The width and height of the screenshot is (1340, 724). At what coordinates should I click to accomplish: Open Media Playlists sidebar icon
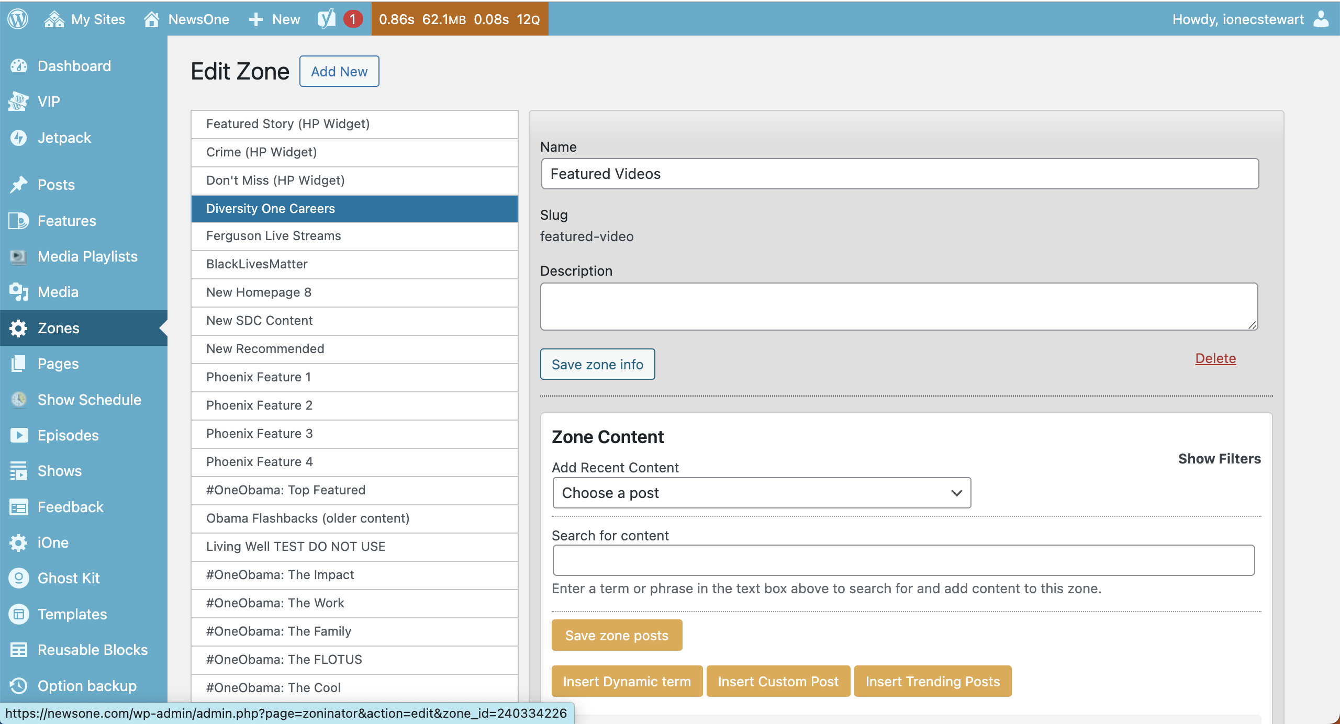(x=19, y=256)
